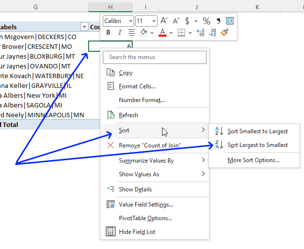
Task: Open Value Field Settings
Action: point(146,205)
